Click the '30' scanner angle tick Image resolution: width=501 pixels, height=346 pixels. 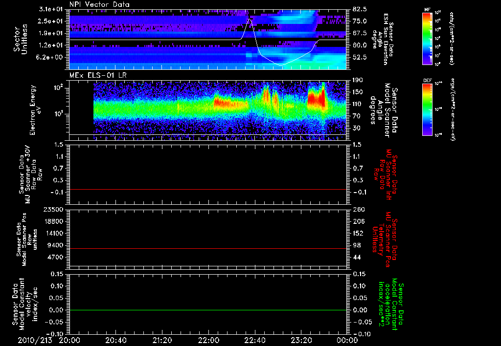tap(356, 128)
